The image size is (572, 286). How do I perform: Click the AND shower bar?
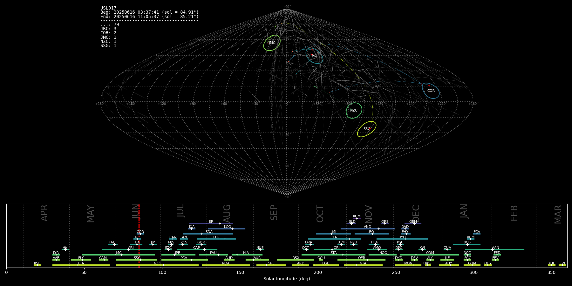[368, 228]
